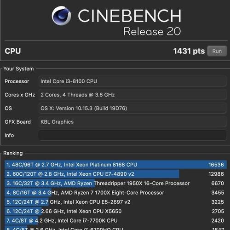Select Ryzen Threadripper 1950X ranking row
The width and height of the screenshot is (230, 230).
tap(115, 184)
